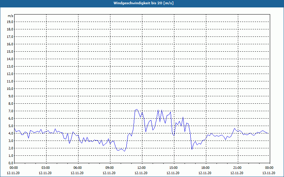This screenshot has width=284, height=177.
Task: Click the 4,0 y-axis label
Action: point(11,133)
